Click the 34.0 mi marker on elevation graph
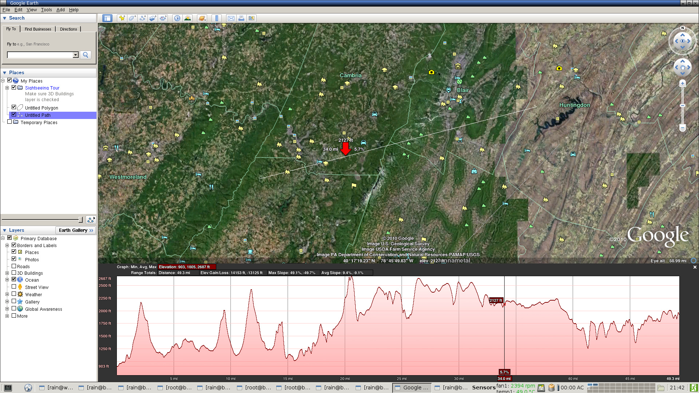Image resolution: width=699 pixels, height=393 pixels. tap(504, 378)
